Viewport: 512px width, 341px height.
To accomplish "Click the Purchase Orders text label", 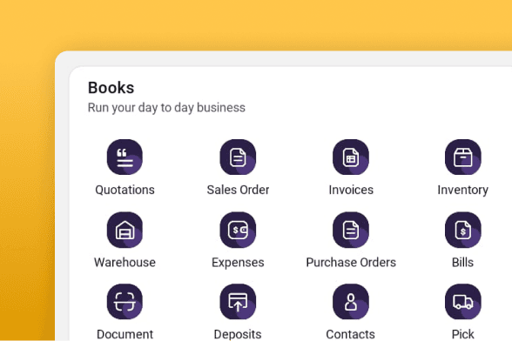I will click(x=351, y=263).
